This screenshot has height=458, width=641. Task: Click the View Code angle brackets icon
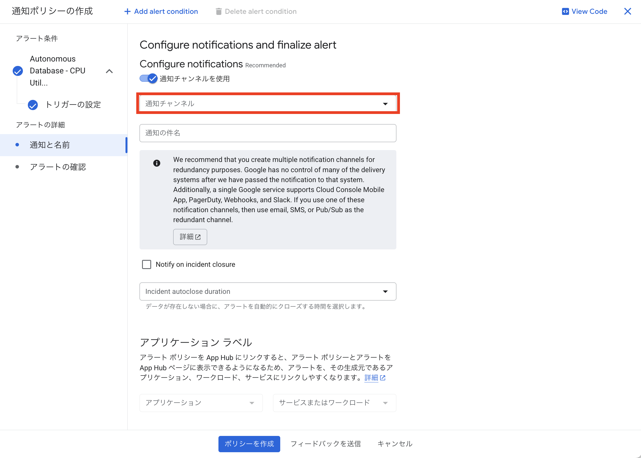(565, 11)
